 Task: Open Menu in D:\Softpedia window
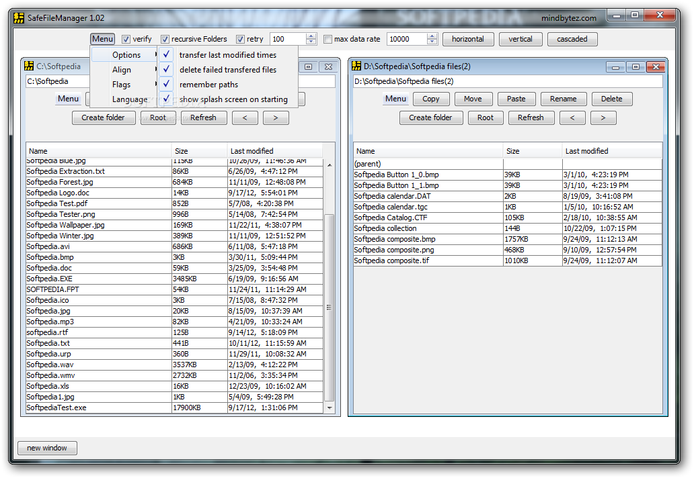pyautogui.click(x=395, y=99)
